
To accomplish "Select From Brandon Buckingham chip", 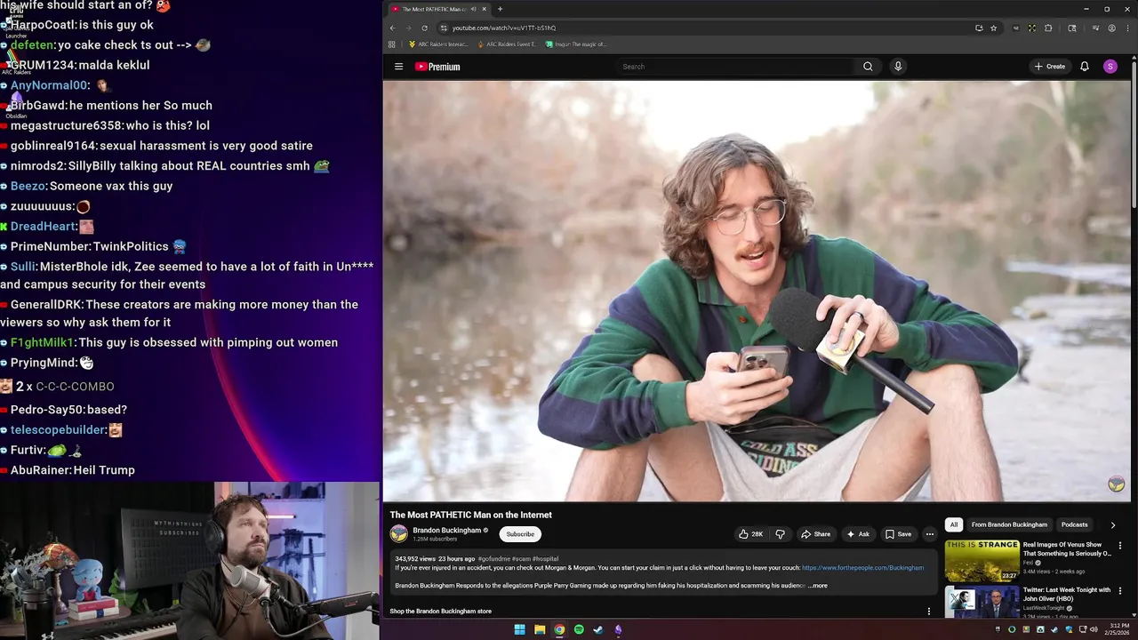I will (1009, 524).
